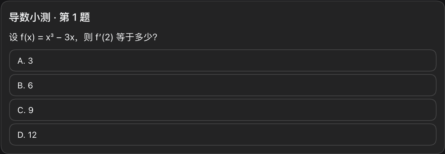Click the f′(2) expression in the question

(104, 38)
